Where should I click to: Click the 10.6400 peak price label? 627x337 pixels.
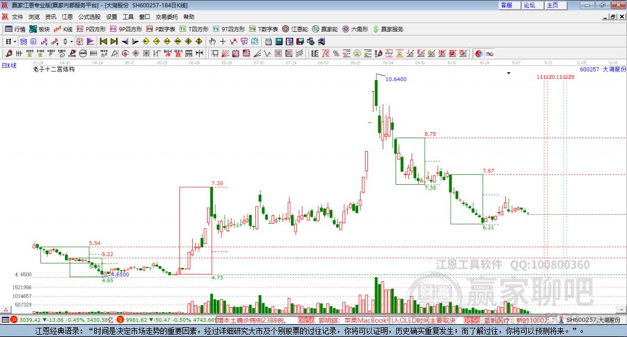point(396,79)
